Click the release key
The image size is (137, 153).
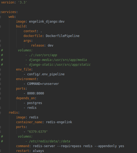point(38,46)
